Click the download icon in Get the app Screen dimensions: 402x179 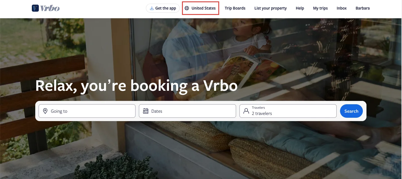coord(152,8)
